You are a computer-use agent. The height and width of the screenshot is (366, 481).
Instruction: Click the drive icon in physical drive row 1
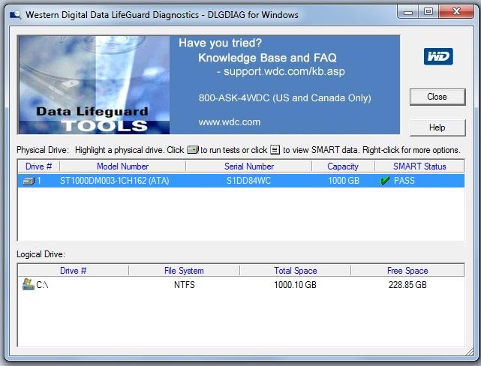(x=29, y=181)
